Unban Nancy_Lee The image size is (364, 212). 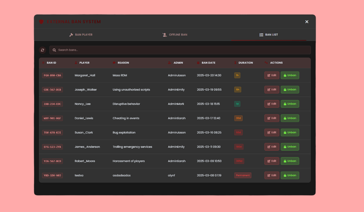pos(289,104)
